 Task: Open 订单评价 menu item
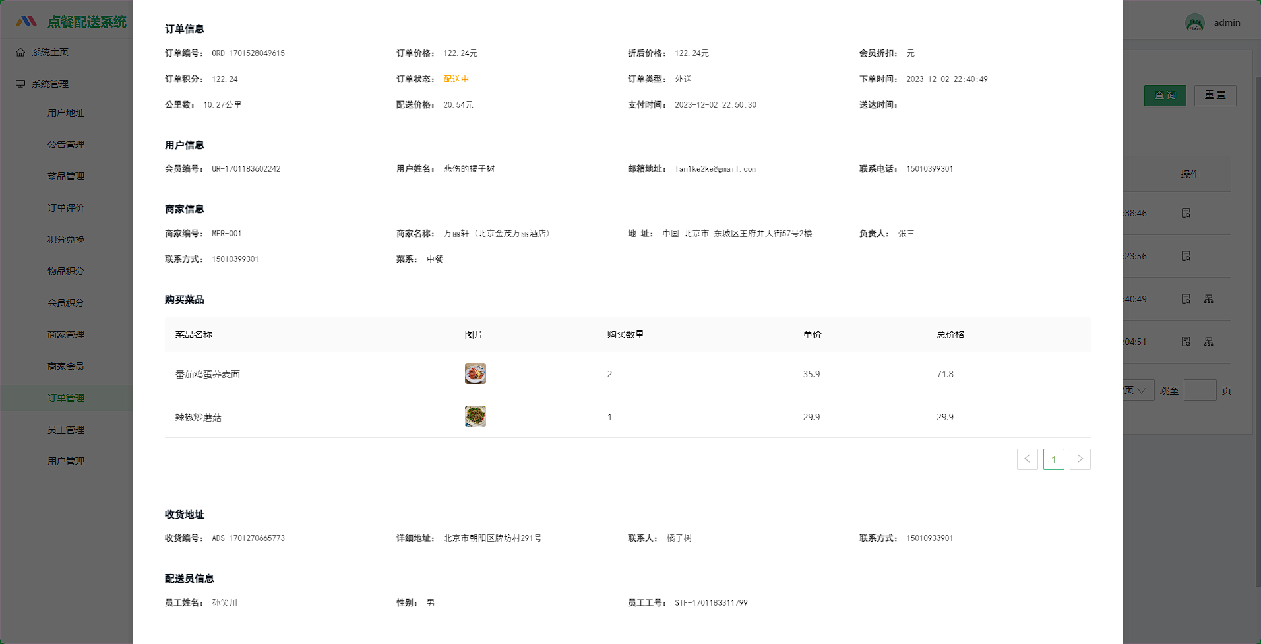coord(67,208)
